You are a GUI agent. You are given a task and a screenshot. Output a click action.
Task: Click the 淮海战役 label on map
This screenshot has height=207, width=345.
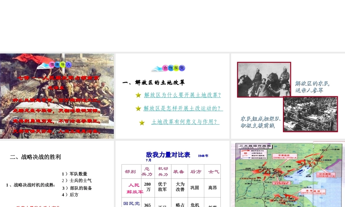coord(313,192)
